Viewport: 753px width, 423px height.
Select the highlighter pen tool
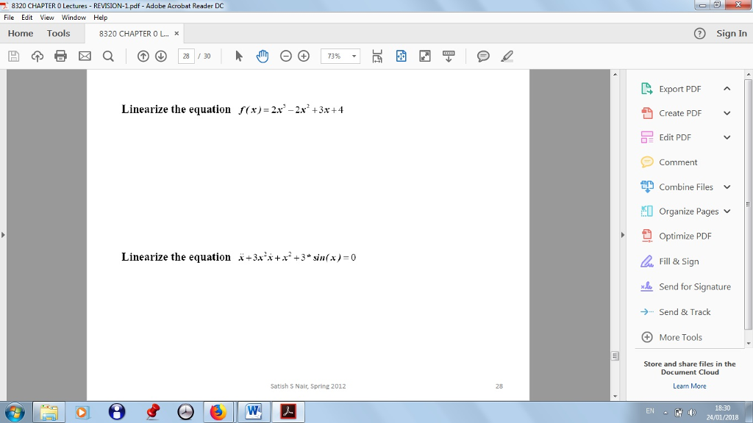pyautogui.click(x=507, y=56)
